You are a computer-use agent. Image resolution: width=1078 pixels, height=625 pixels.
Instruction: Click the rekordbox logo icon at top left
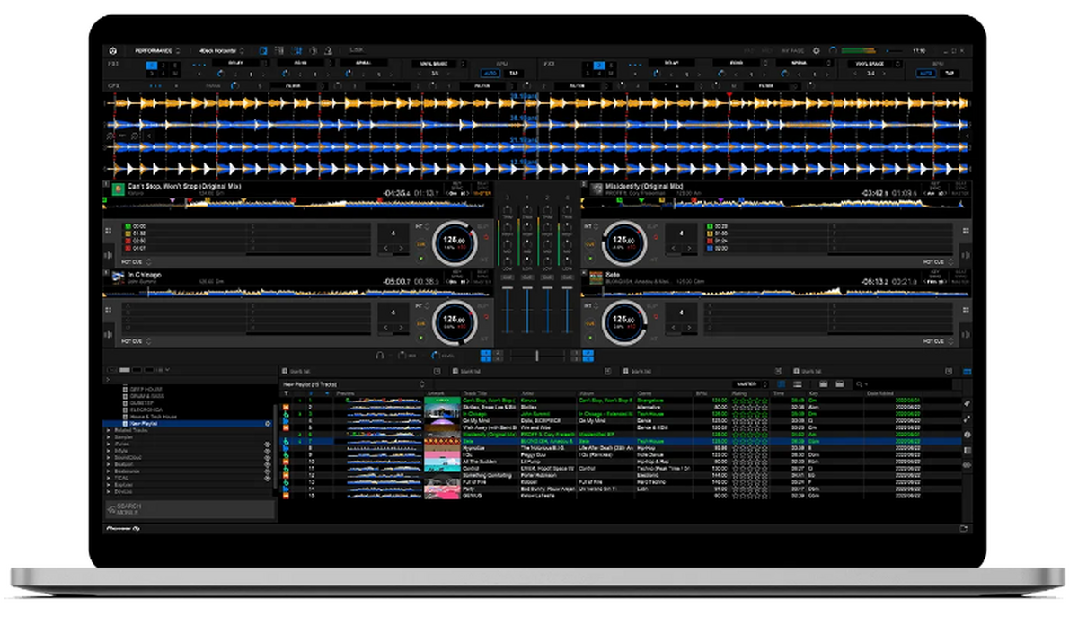pyautogui.click(x=113, y=51)
